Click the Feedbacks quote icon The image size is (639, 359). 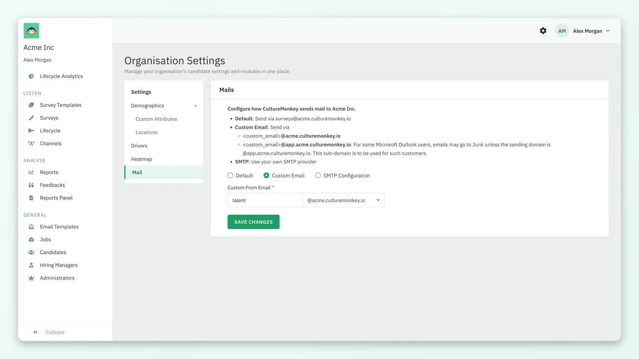pyautogui.click(x=31, y=185)
